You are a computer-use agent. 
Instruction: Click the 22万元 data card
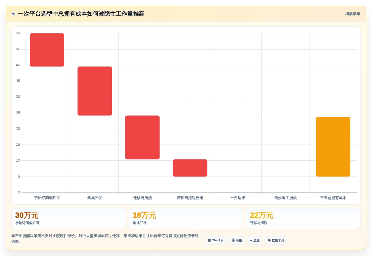pos(303,218)
